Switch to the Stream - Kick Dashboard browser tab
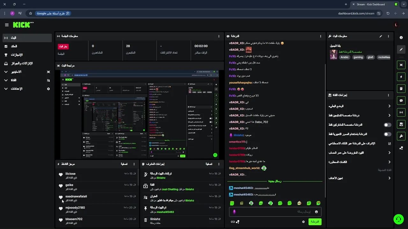 click(375, 4)
